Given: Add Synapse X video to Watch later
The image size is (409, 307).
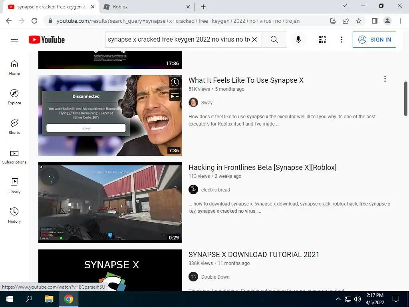Looking at the screenshot, I should 175,82.
